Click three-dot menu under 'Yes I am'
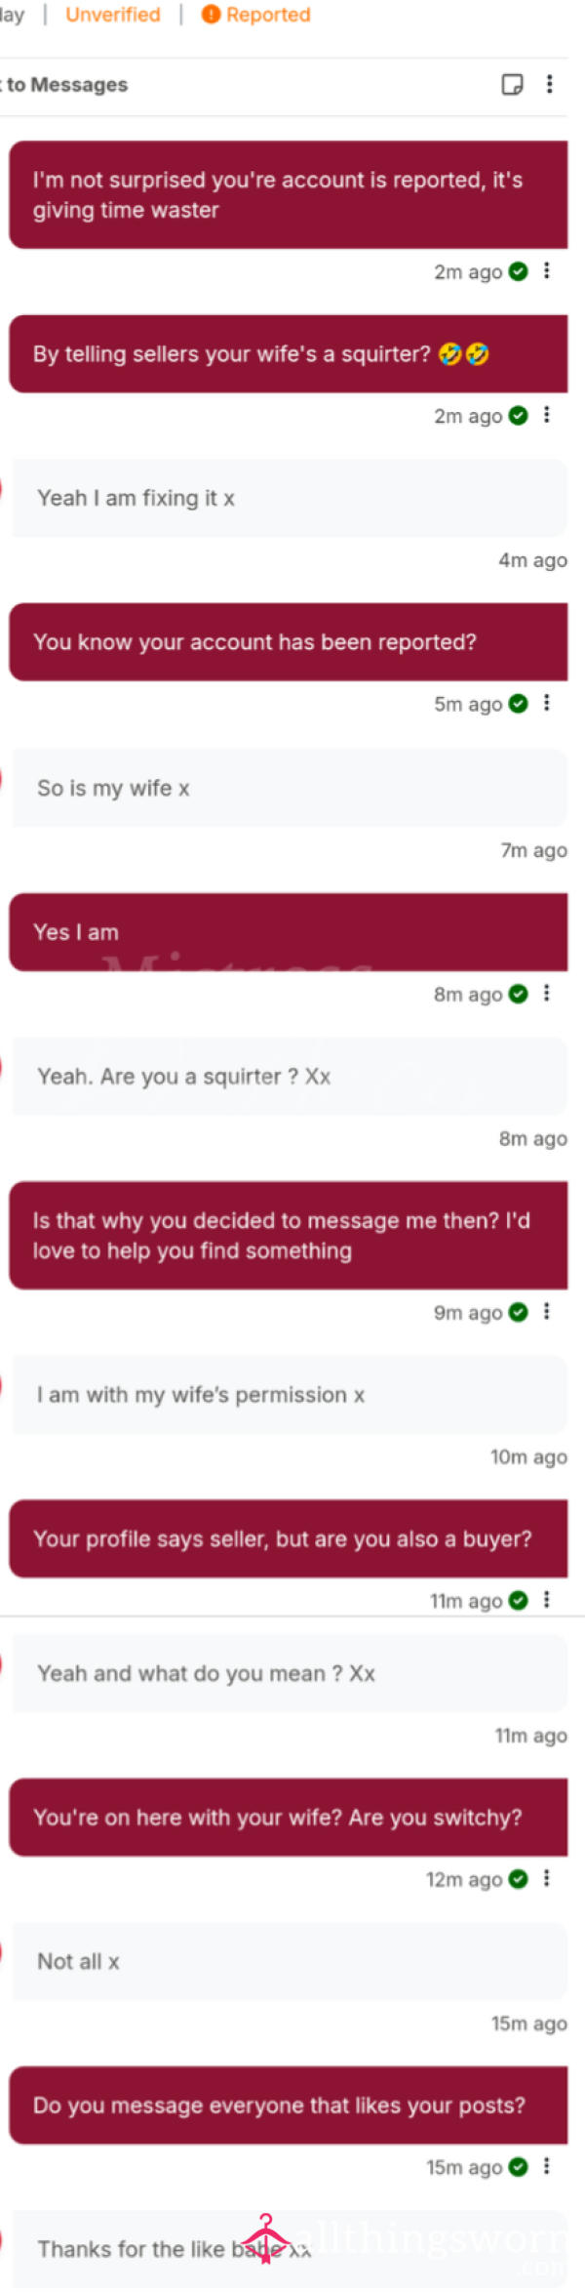 pyautogui.click(x=547, y=993)
